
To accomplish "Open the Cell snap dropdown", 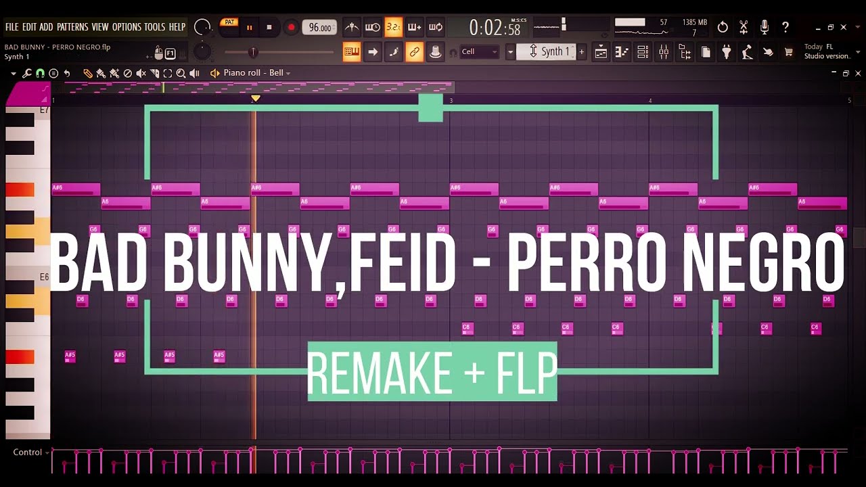I will (x=479, y=52).
